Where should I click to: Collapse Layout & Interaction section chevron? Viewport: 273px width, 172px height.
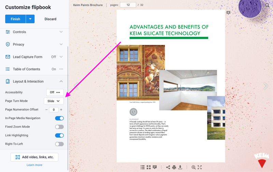point(61,81)
